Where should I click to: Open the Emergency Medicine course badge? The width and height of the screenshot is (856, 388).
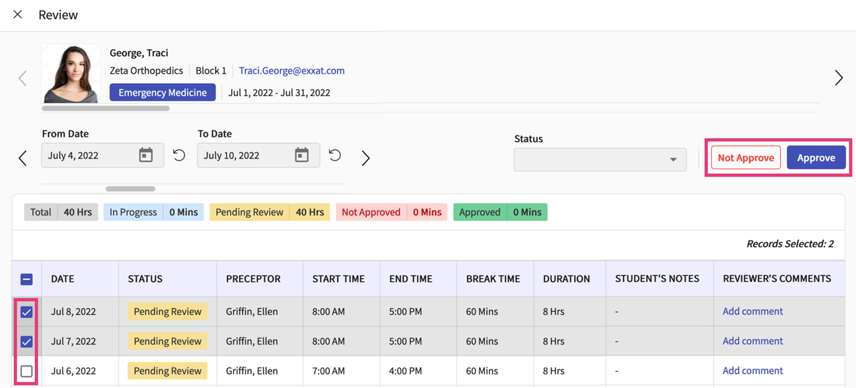[x=162, y=92]
